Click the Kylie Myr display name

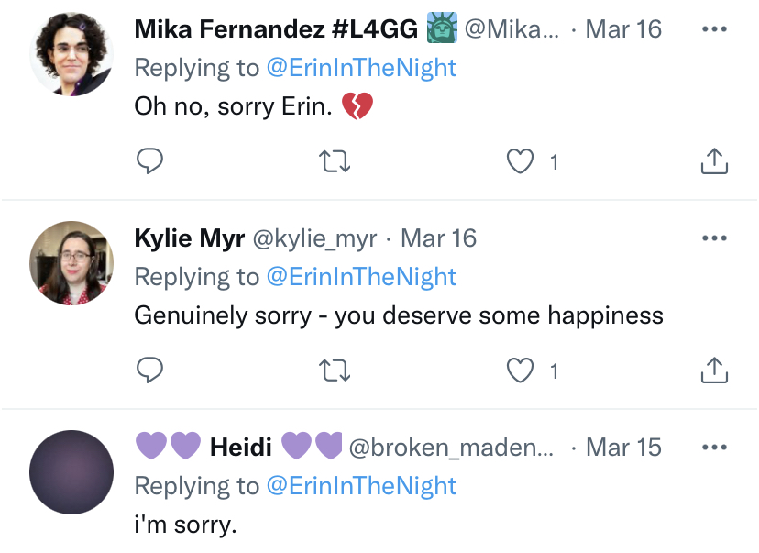tap(189, 238)
